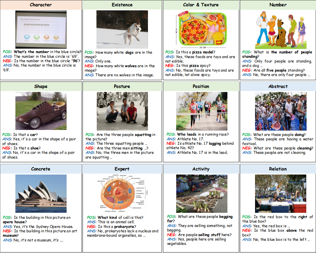
Task: Open the white dog running in snow image
Action: point(122,30)
